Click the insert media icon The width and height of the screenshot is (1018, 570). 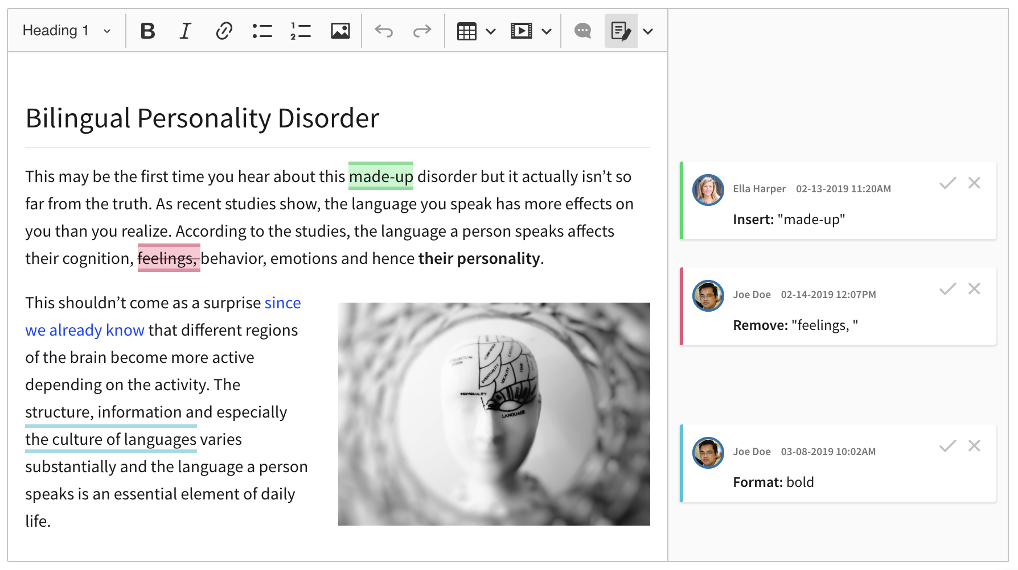coord(522,31)
